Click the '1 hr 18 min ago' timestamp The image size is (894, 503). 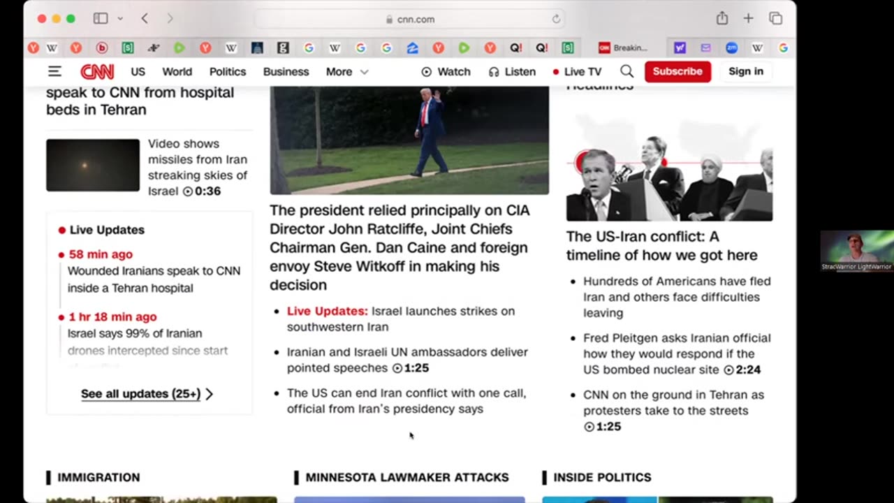click(112, 316)
